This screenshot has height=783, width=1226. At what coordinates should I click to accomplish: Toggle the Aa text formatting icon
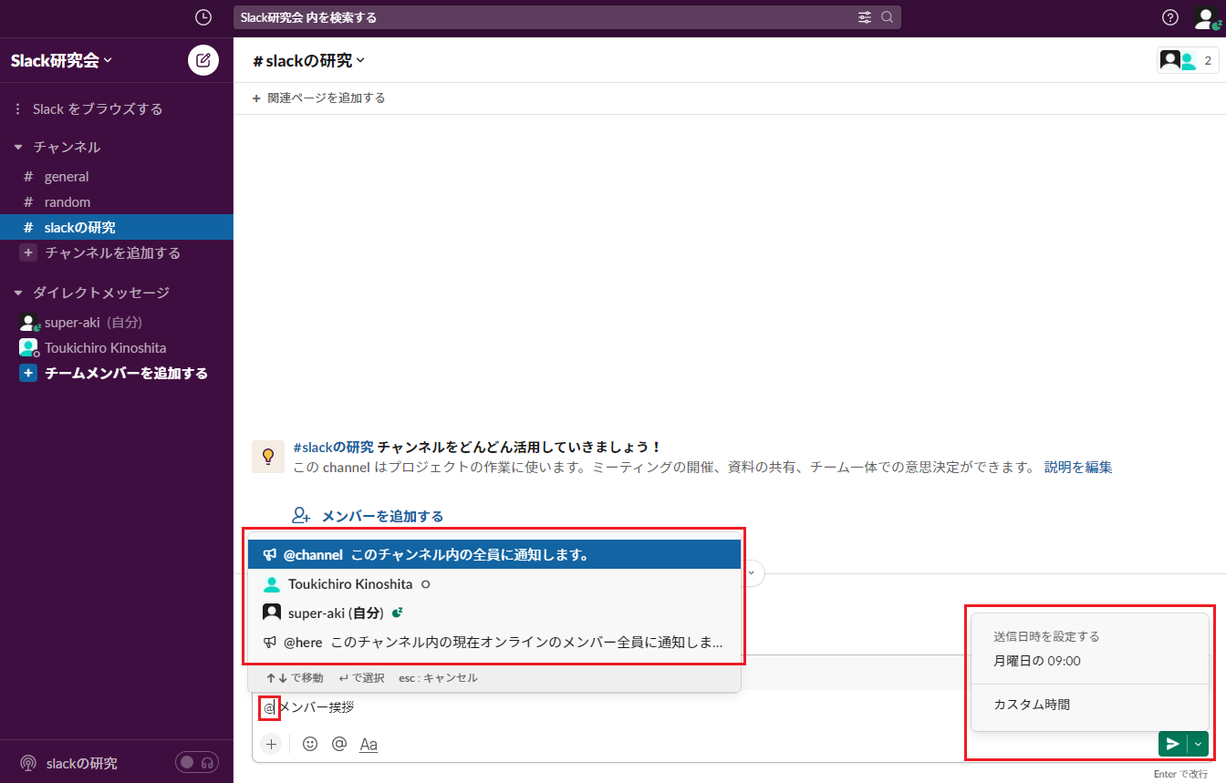[x=369, y=745]
